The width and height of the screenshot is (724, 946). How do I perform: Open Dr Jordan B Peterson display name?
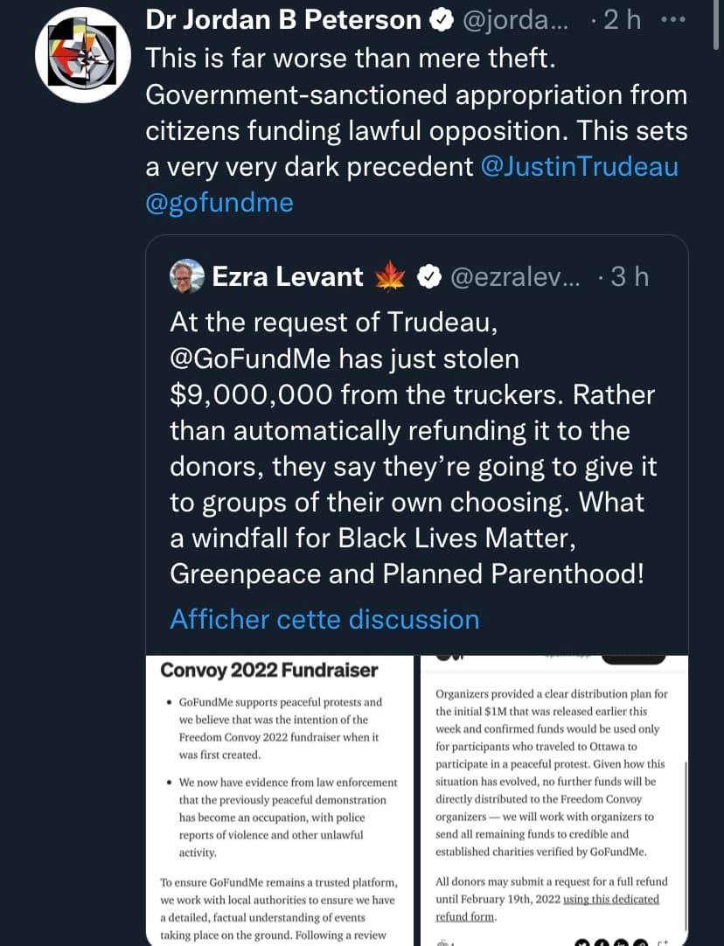282,21
